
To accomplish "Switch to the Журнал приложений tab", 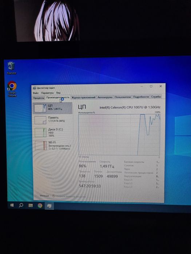I will tap(83, 97).
